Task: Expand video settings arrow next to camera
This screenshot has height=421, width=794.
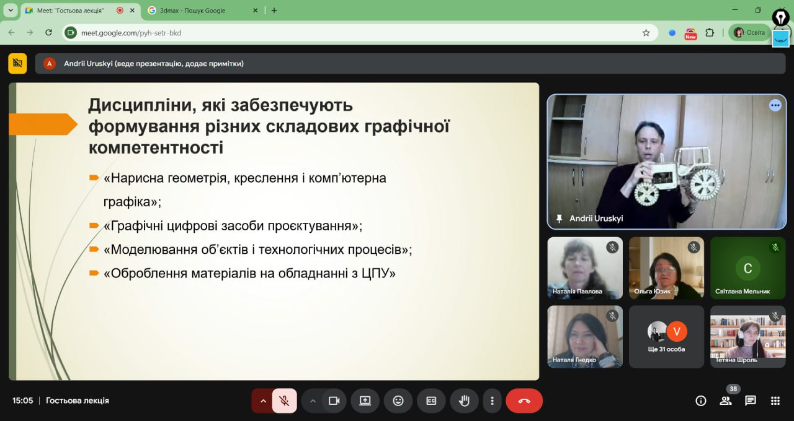Action: pos(313,401)
